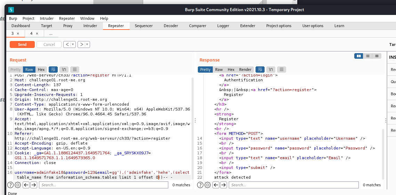Click the Cancel button
The image size is (396, 195).
click(x=49, y=44)
